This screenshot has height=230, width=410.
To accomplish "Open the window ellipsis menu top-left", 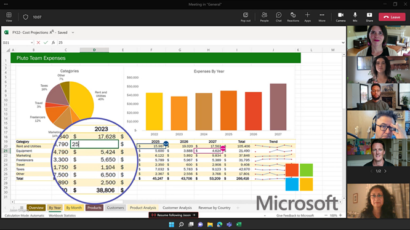I will tap(6, 4).
